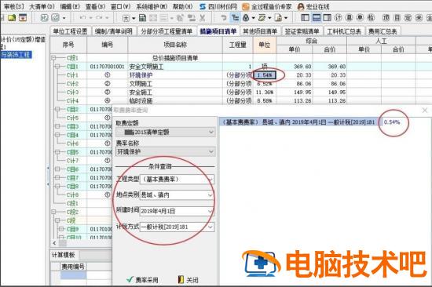
Task: Open the 编辑(E) menu
Action: tap(70, 6)
